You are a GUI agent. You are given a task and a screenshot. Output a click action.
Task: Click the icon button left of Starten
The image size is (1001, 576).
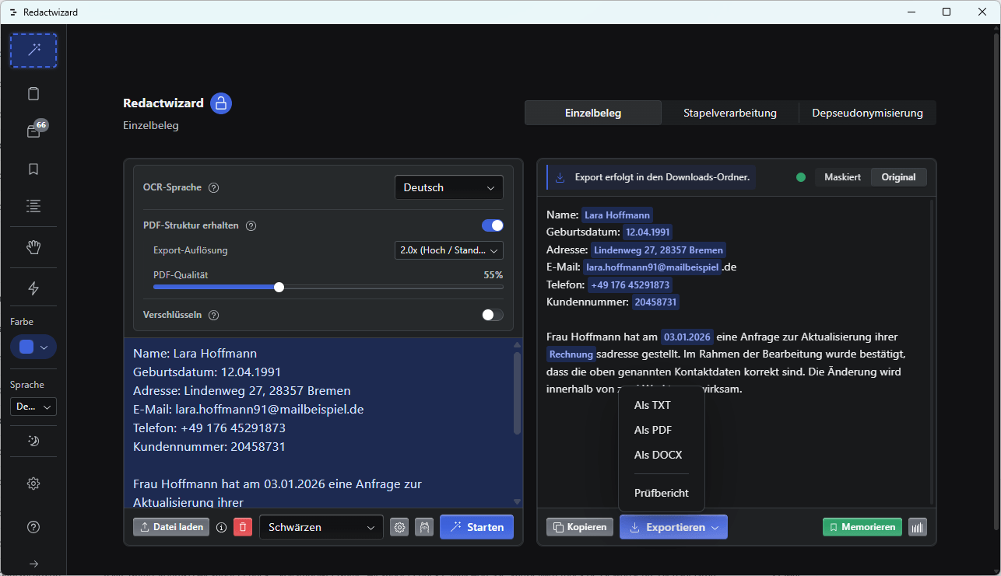[x=424, y=527]
